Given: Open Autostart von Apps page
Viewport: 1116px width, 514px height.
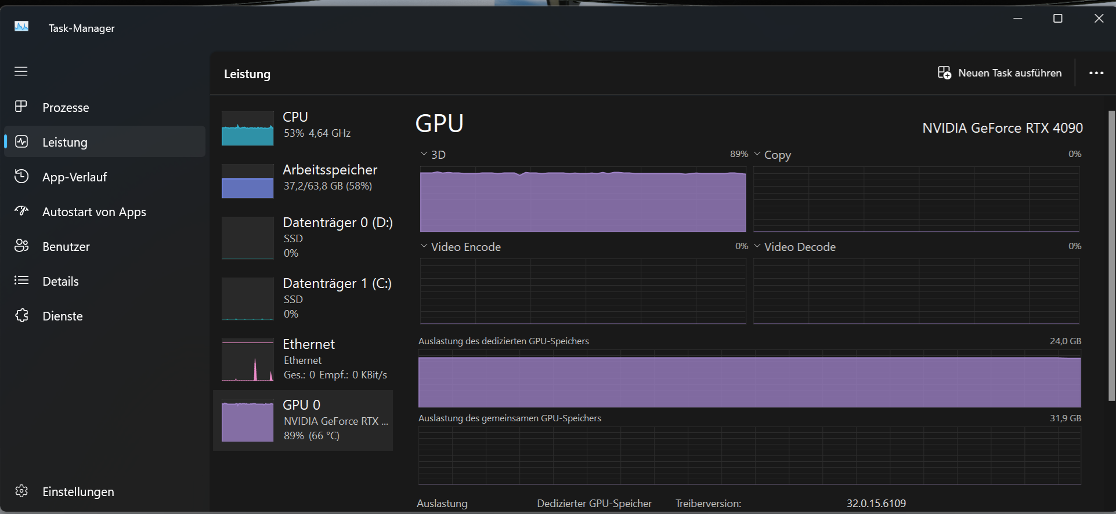Looking at the screenshot, I should (105, 212).
